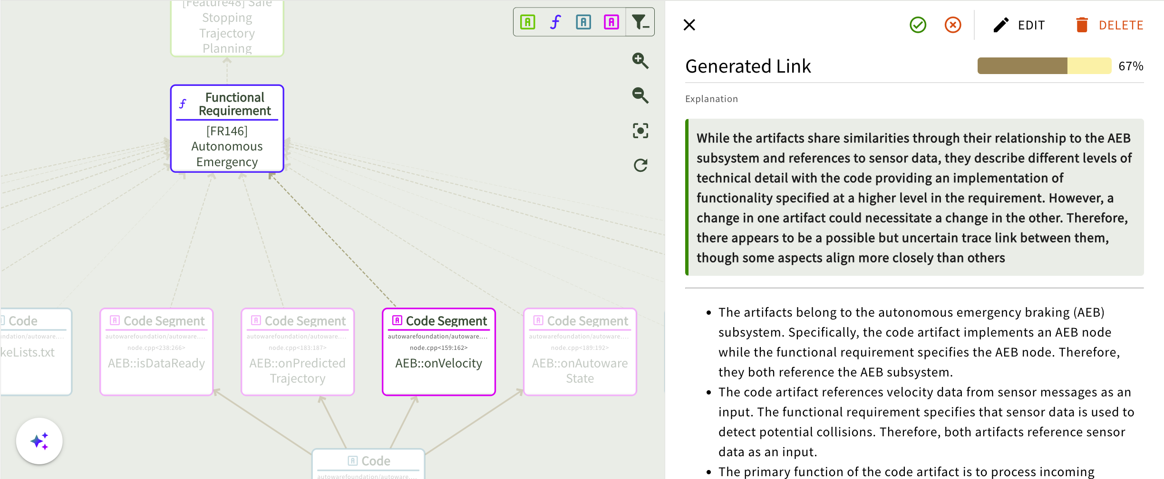
Task: Click the bullet starting "The primary function"
Action: click(906, 471)
